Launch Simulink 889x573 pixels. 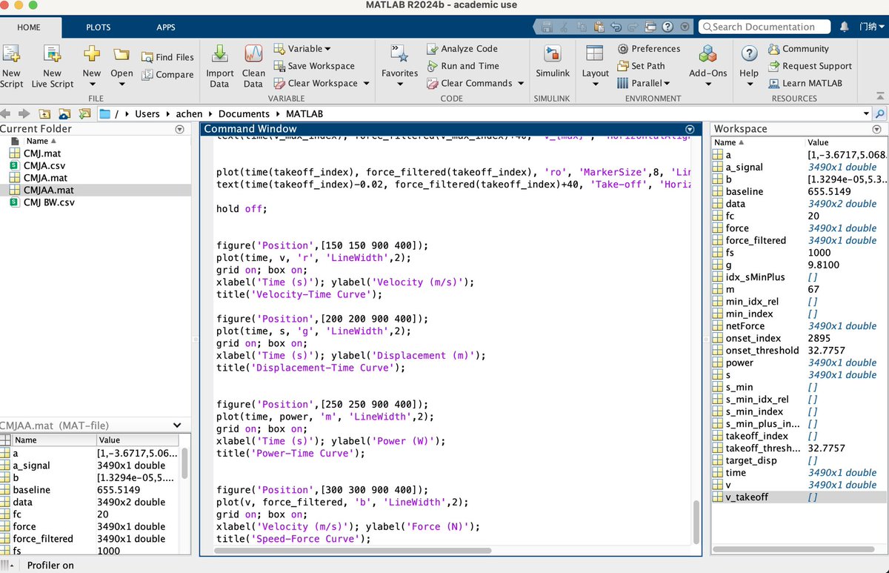coord(553,61)
